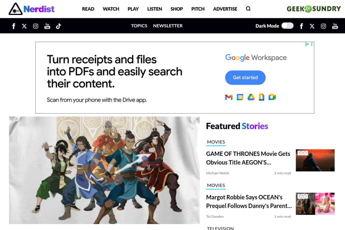Click the Google Drive icon in ad
The width and height of the screenshot is (345, 230).
251,97
